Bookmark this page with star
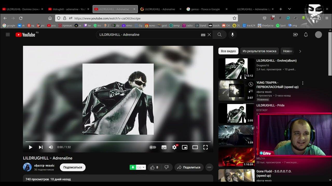Image resolution: width=332 pixels, height=186 pixels. (234, 18)
